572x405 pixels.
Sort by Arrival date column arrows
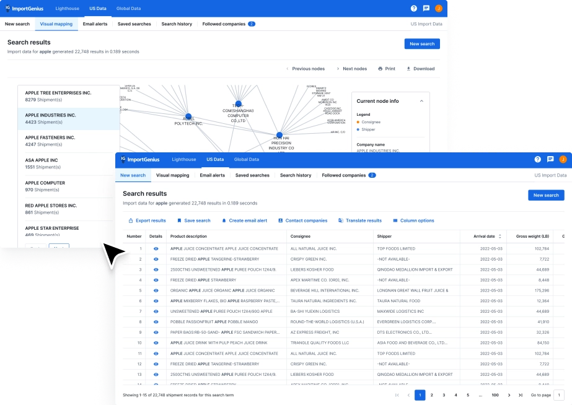pyautogui.click(x=499, y=236)
